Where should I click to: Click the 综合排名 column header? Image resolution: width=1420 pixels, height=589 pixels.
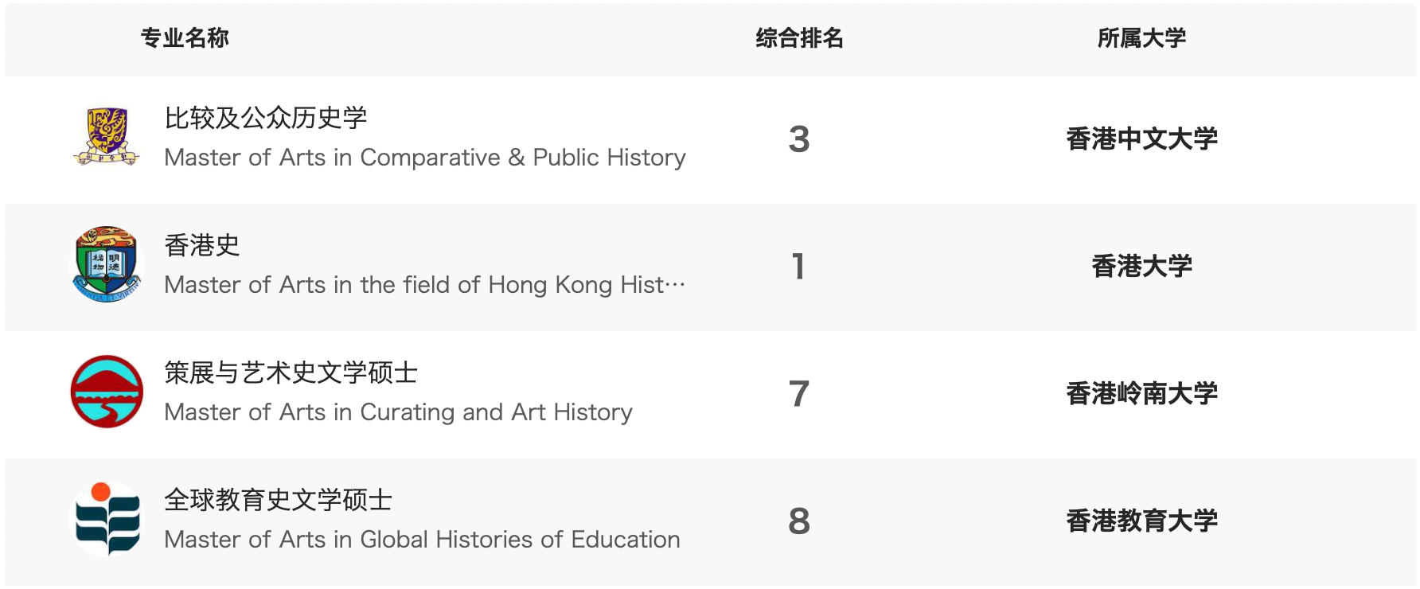(x=799, y=38)
